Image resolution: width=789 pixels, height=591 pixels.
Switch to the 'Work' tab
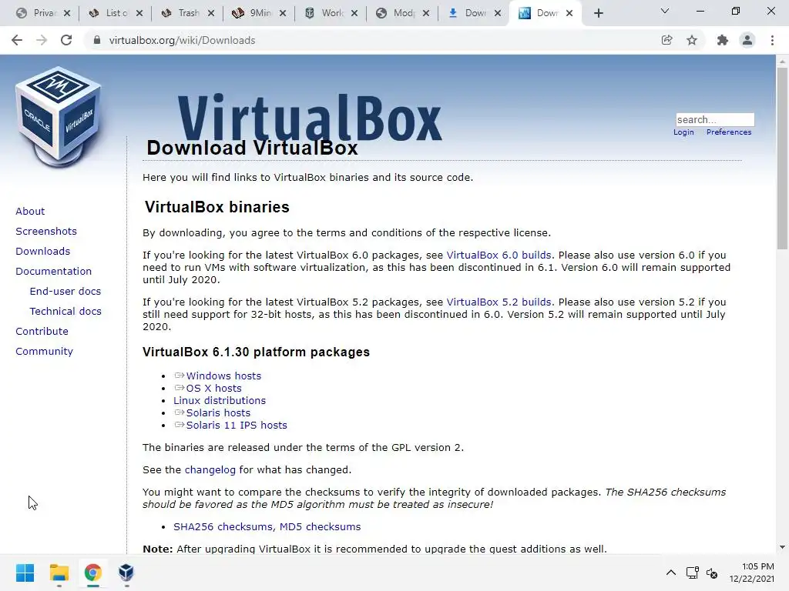point(324,13)
